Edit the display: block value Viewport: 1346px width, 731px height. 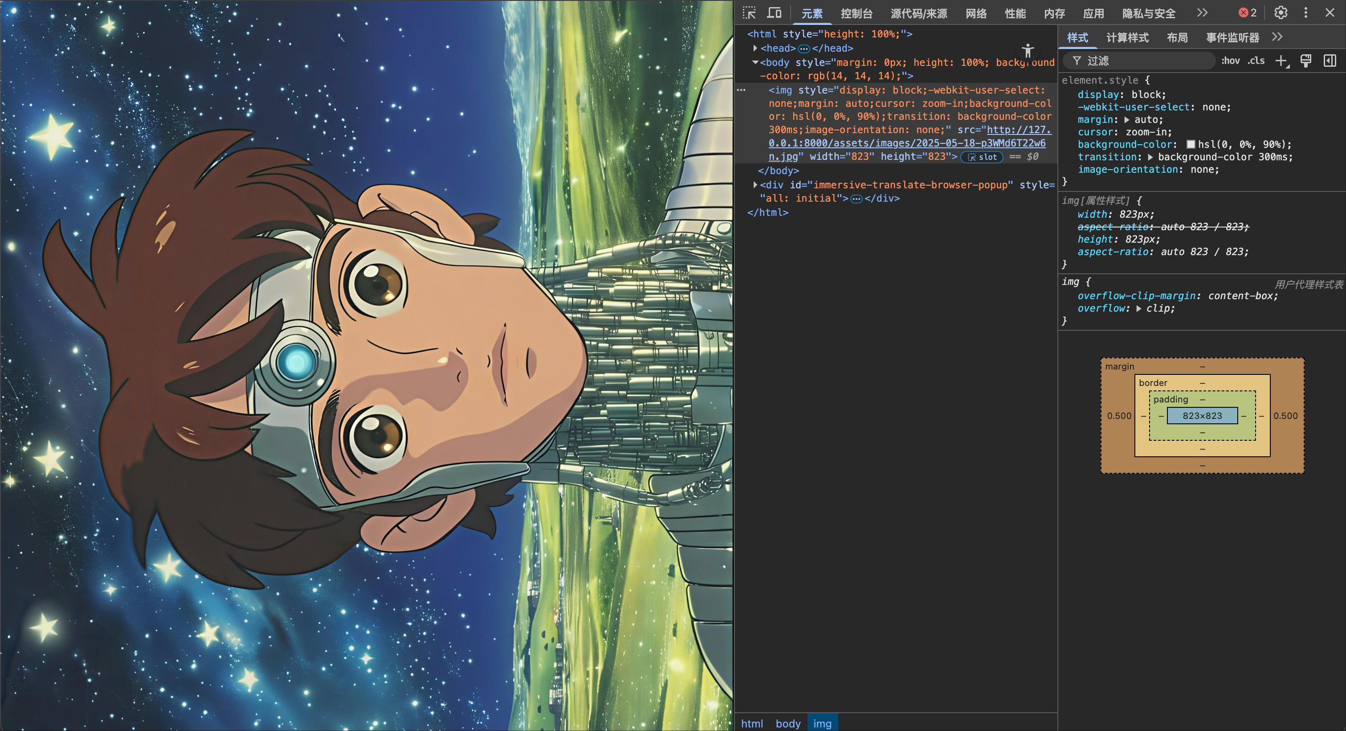[x=1146, y=94]
